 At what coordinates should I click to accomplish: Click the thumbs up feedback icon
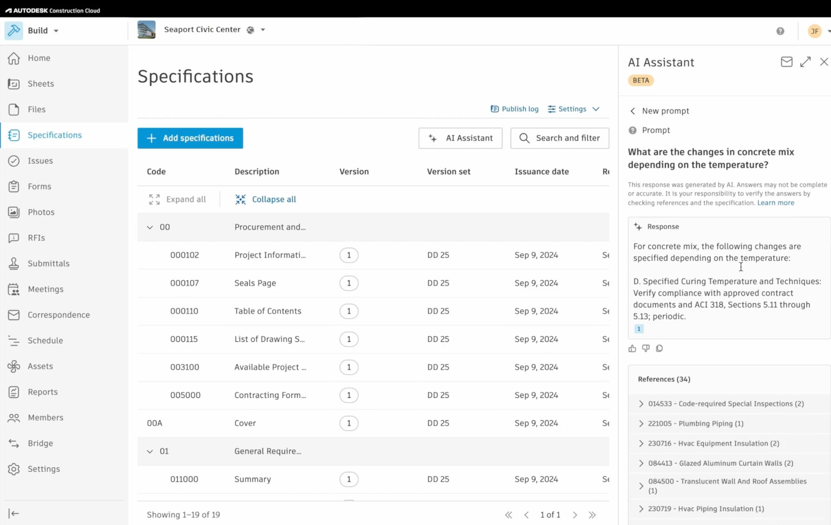tap(632, 348)
